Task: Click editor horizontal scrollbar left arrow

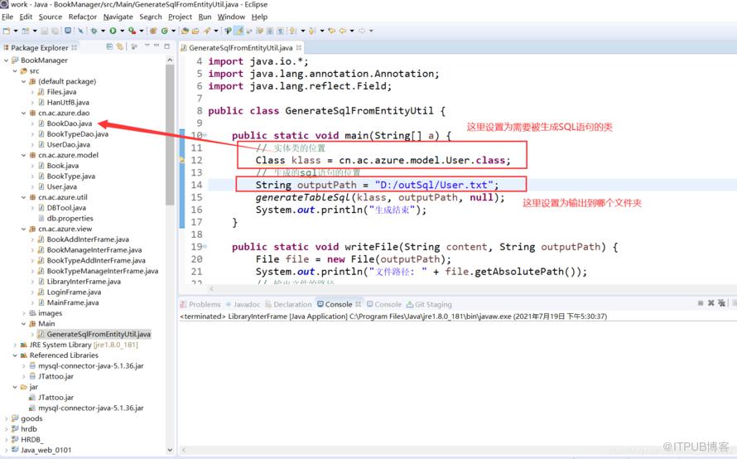Action: (x=211, y=288)
